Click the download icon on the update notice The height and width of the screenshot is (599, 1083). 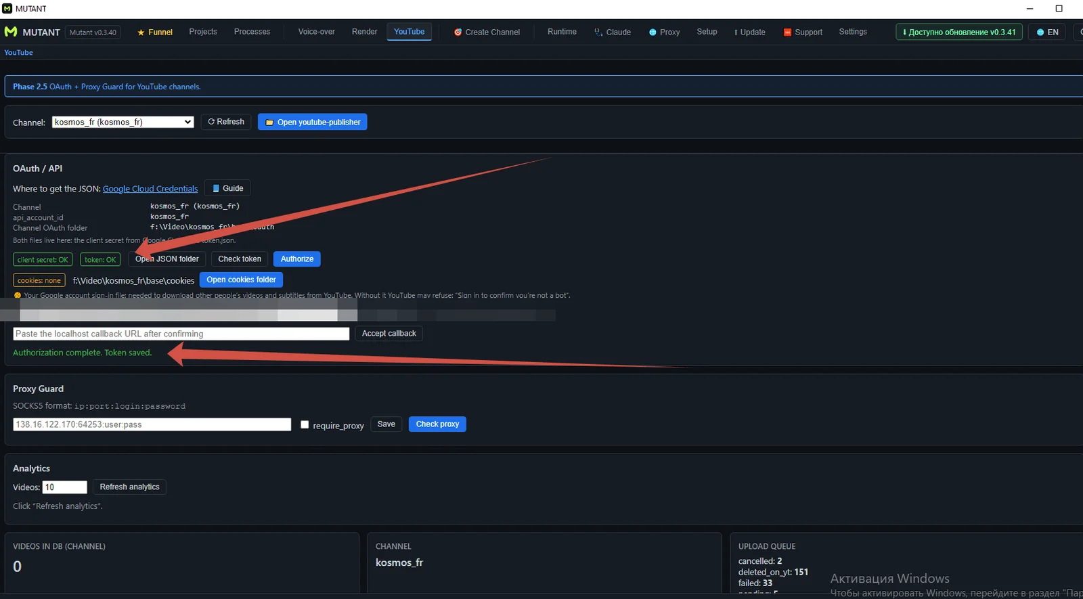[x=904, y=32]
